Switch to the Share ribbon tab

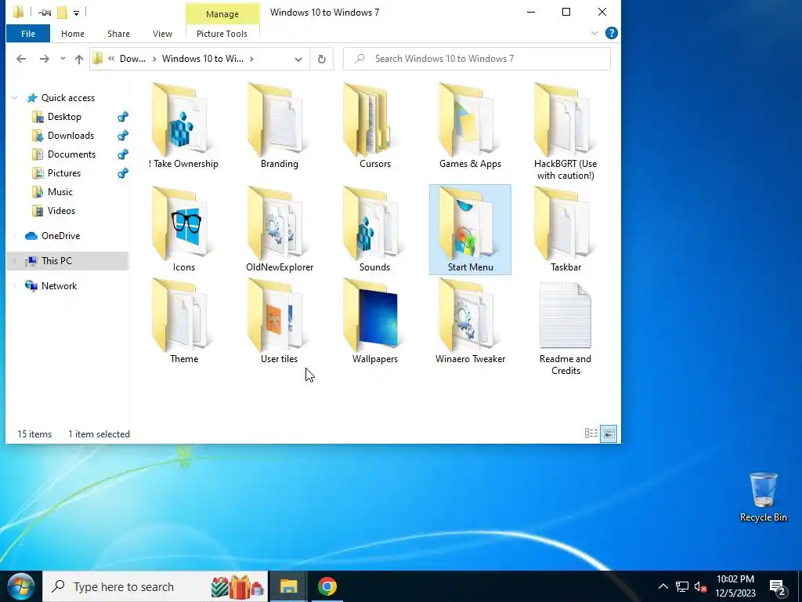coord(118,34)
